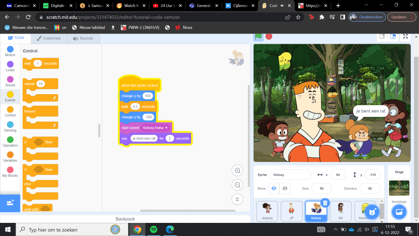This screenshot has height=236, width=419.
Task: Switch to small stage layout
Action: coord(382,36)
